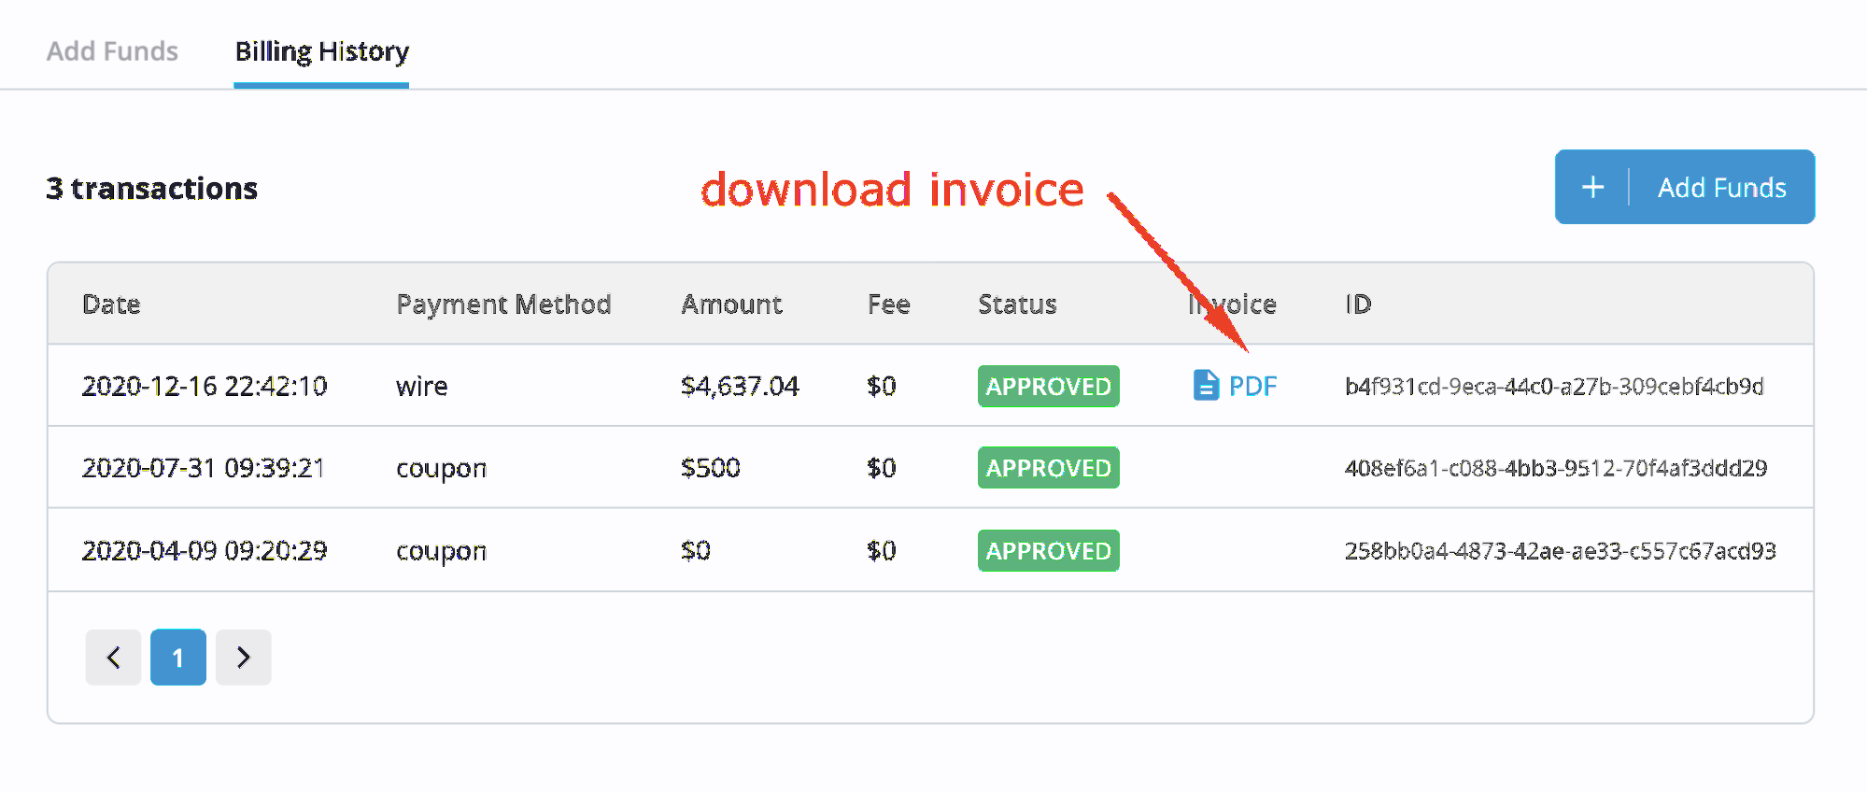
Task: Click coupon in the $500 transaction row
Action: coord(441,469)
